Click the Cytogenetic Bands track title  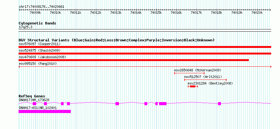[37, 23]
